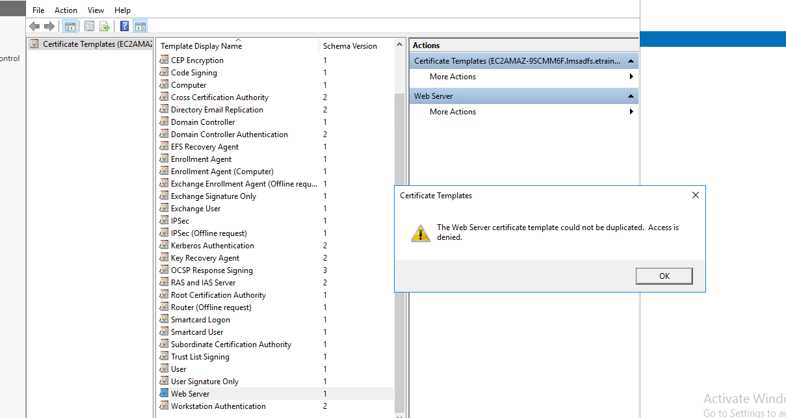Collapse the Certificate Templates actions header
Image resolution: width=786 pixels, height=418 pixels.
(x=630, y=60)
